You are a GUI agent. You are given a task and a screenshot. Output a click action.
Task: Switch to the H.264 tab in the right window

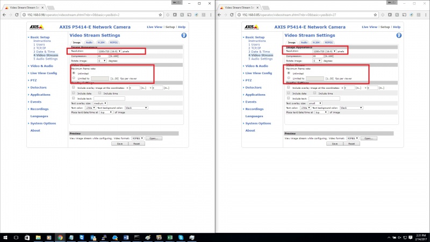click(x=316, y=42)
